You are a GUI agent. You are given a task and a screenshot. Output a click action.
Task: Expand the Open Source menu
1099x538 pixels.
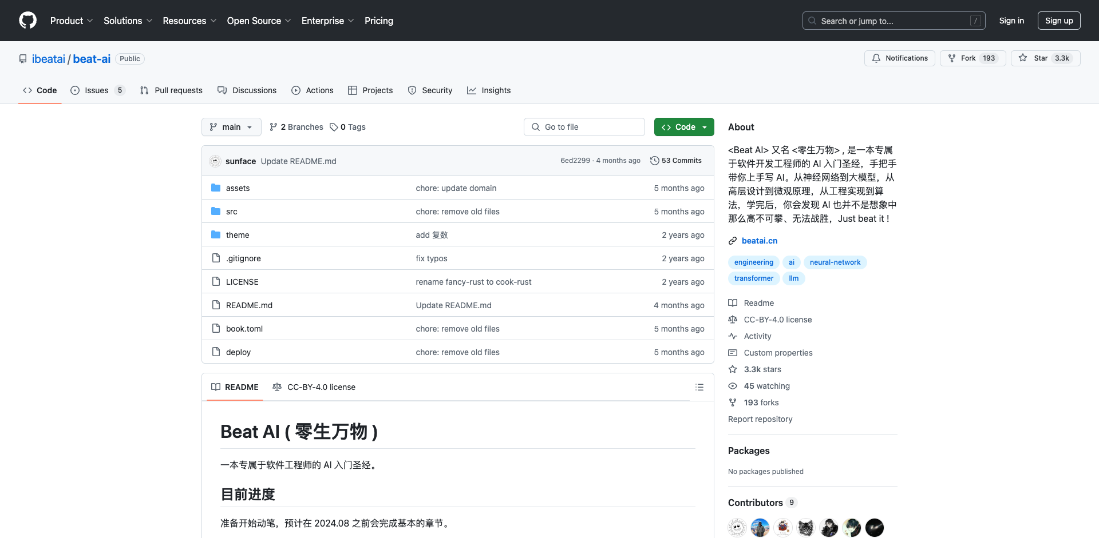coord(259,21)
